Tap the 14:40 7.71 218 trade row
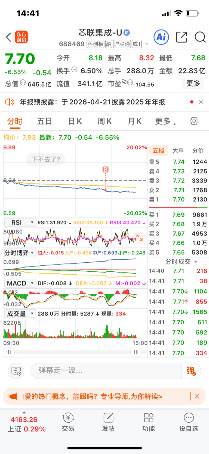Viewport: 209px width, 454px height. pyautogui.click(x=178, y=271)
